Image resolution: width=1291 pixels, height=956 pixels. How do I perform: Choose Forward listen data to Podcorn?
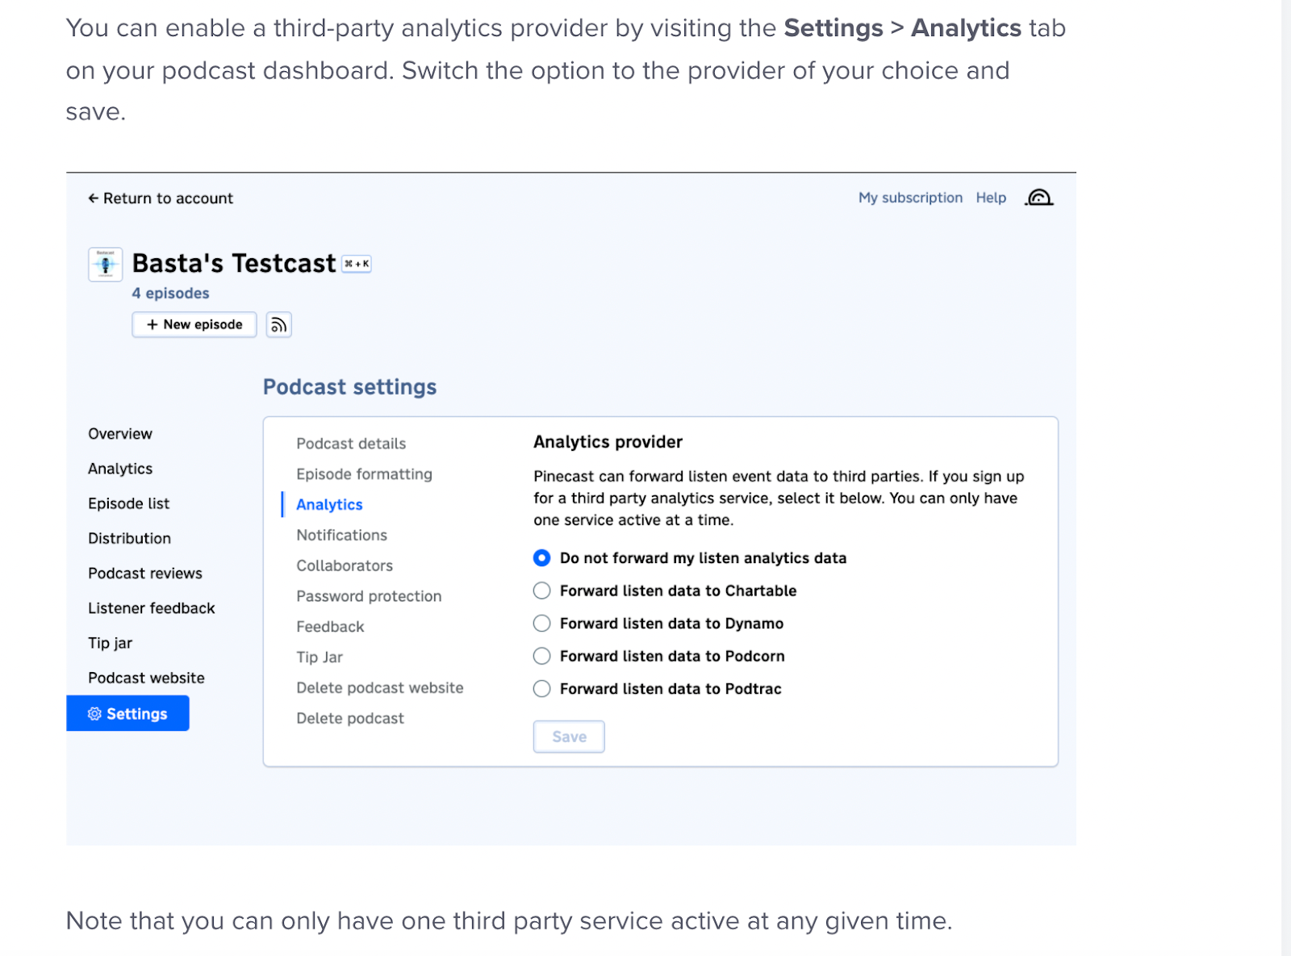[542, 657]
